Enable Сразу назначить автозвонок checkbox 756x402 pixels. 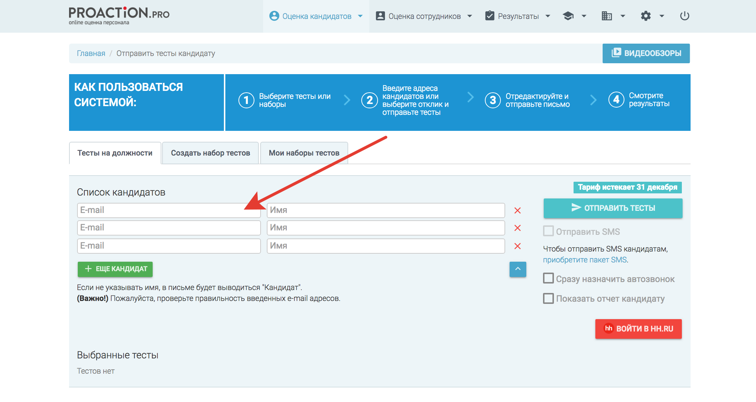pyautogui.click(x=548, y=278)
